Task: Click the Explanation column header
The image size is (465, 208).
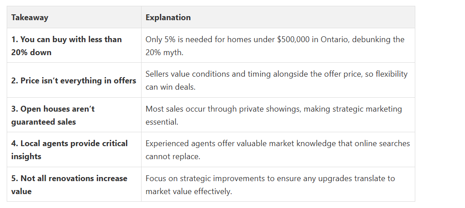Action: click(x=168, y=17)
